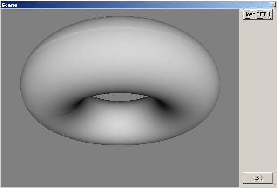This screenshot has width=277, height=188.
Task: Click the bright lower front of the torus
Action: pyautogui.click(x=116, y=123)
